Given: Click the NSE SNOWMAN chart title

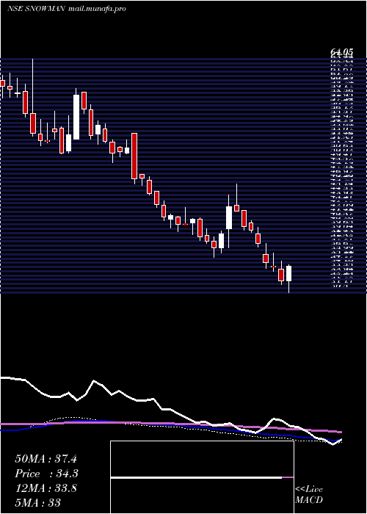Looking at the screenshot, I should coord(37,9).
